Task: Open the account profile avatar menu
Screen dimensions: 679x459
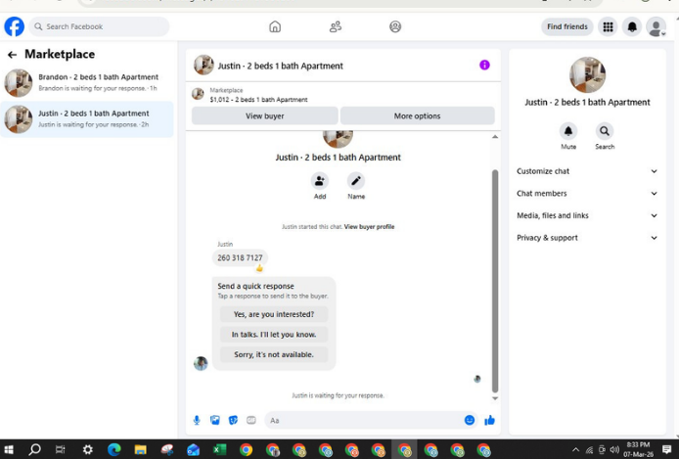Action: pyautogui.click(x=656, y=26)
